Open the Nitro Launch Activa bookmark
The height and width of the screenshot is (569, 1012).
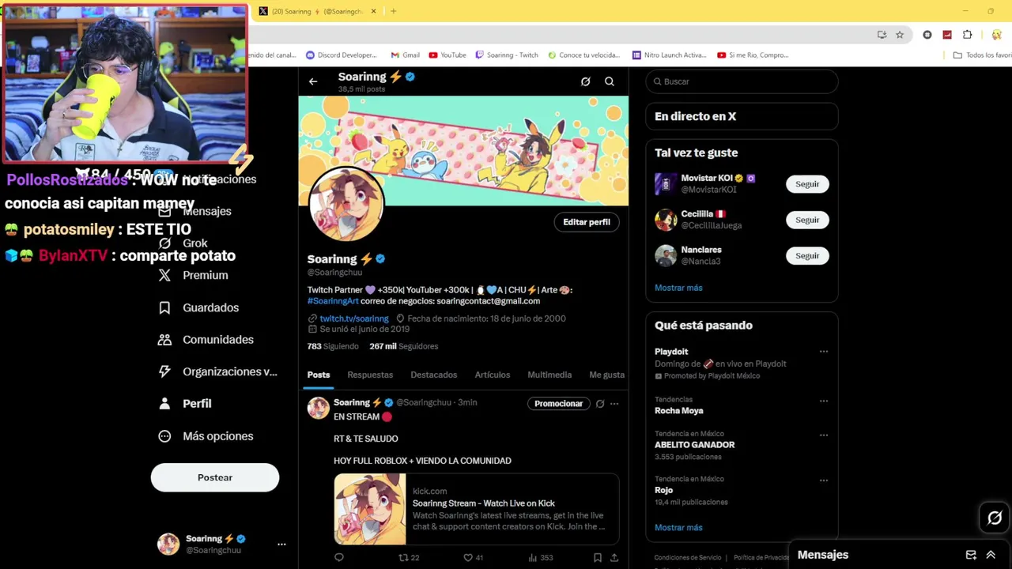click(669, 55)
